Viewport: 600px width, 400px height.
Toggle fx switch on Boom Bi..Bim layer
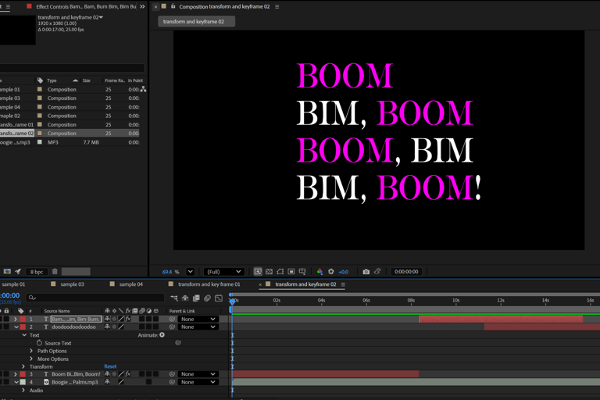click(127, 374)
